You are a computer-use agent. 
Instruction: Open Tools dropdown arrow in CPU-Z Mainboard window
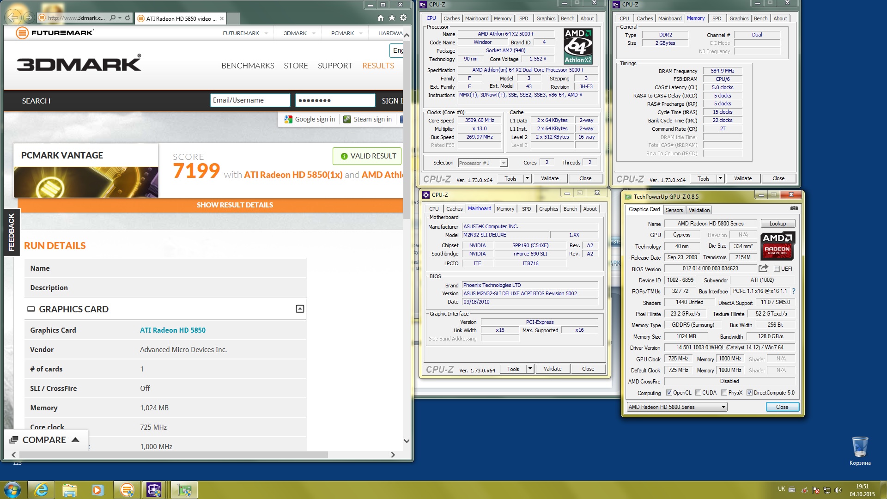[x=529, y=369]
